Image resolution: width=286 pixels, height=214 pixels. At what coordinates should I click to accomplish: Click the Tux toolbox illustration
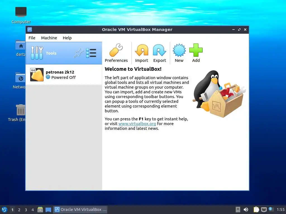pyautogui.click(x=219, y=94)
